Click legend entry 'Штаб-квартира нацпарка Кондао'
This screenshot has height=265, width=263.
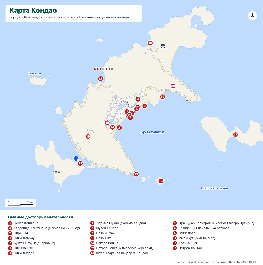tap(119, 253)
